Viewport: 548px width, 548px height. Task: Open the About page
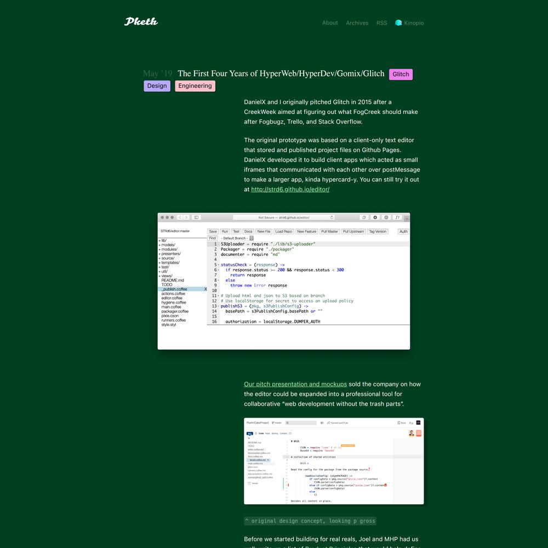point(330,23)
